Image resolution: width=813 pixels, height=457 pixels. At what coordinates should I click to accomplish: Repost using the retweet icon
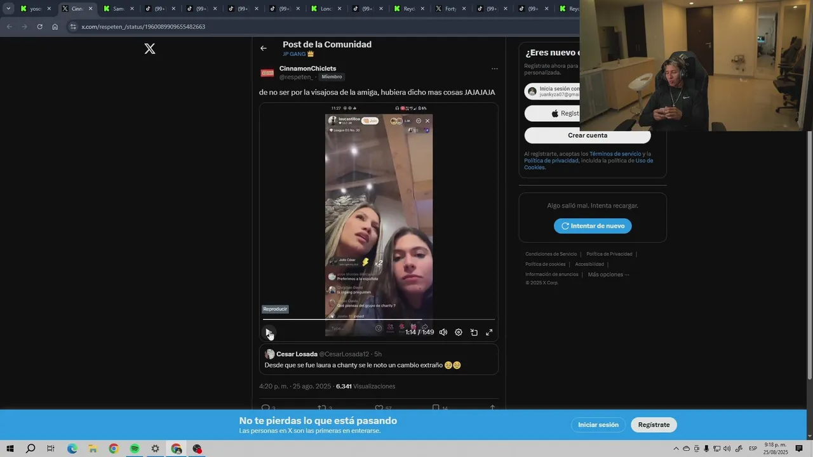coord(322,407)
